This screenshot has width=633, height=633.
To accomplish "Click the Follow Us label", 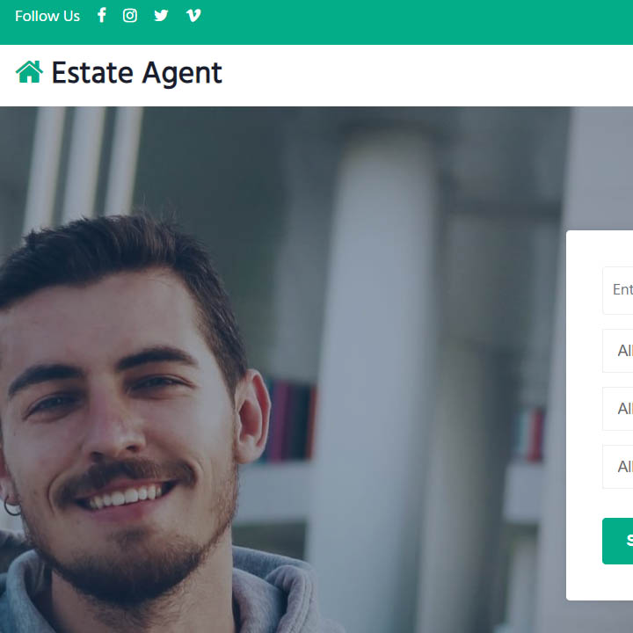I will click(47, 16).
